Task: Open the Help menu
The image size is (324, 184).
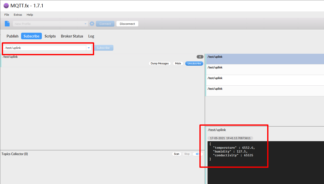Action: pos(30,15)
